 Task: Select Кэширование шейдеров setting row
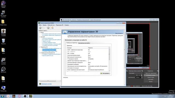point(87,64)
